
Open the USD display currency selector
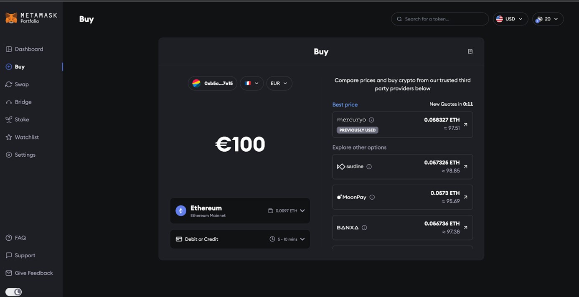(510, 19)
